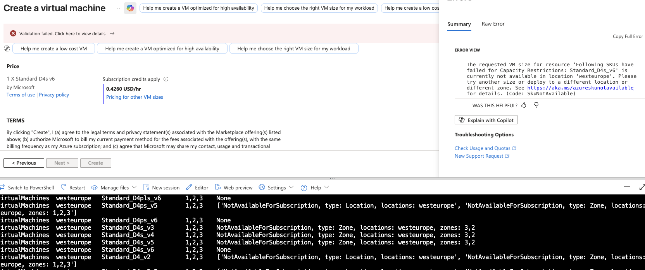
Task: Click the Editor label in shell toolbar
Action: pyautogui.click(x=202, y=187)
